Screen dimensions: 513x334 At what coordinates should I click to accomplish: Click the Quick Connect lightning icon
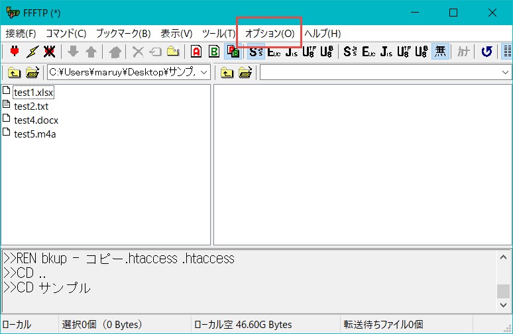31,52
